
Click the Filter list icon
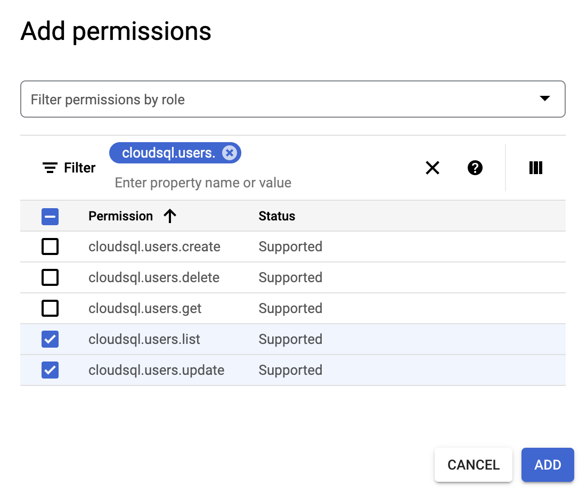50,168
